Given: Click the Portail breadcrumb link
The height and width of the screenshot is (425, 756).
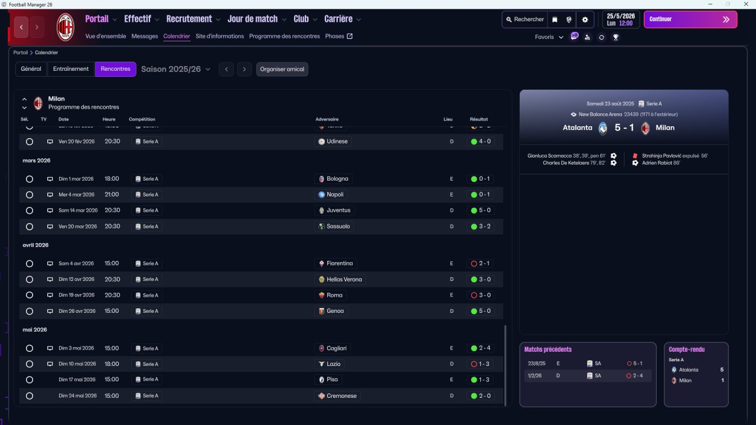Looking at the screenshot, I should pos(21,53).
